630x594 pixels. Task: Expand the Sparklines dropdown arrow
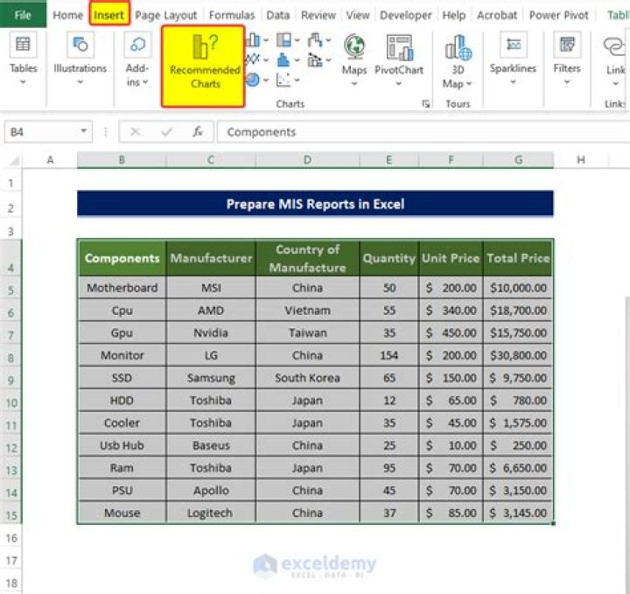click(x=513, y=82)
